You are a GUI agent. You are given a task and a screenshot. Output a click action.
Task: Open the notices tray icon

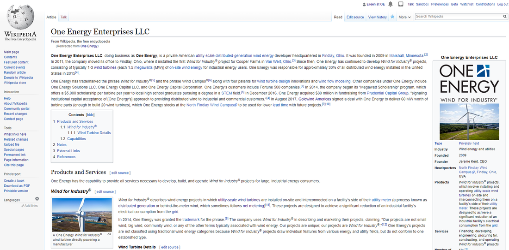pos(401,4)
